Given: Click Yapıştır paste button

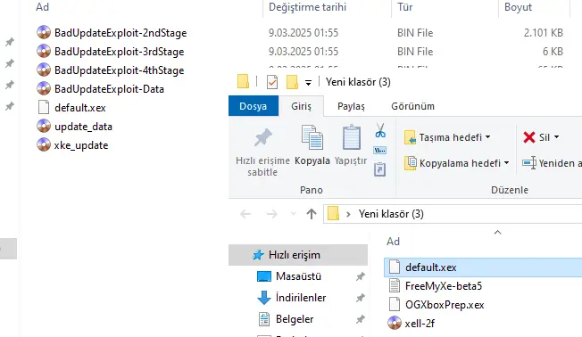Looking at the screenshot, I should pos(351,145).
